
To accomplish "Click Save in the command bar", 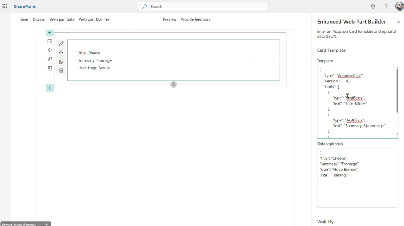I will pos(24,19).
